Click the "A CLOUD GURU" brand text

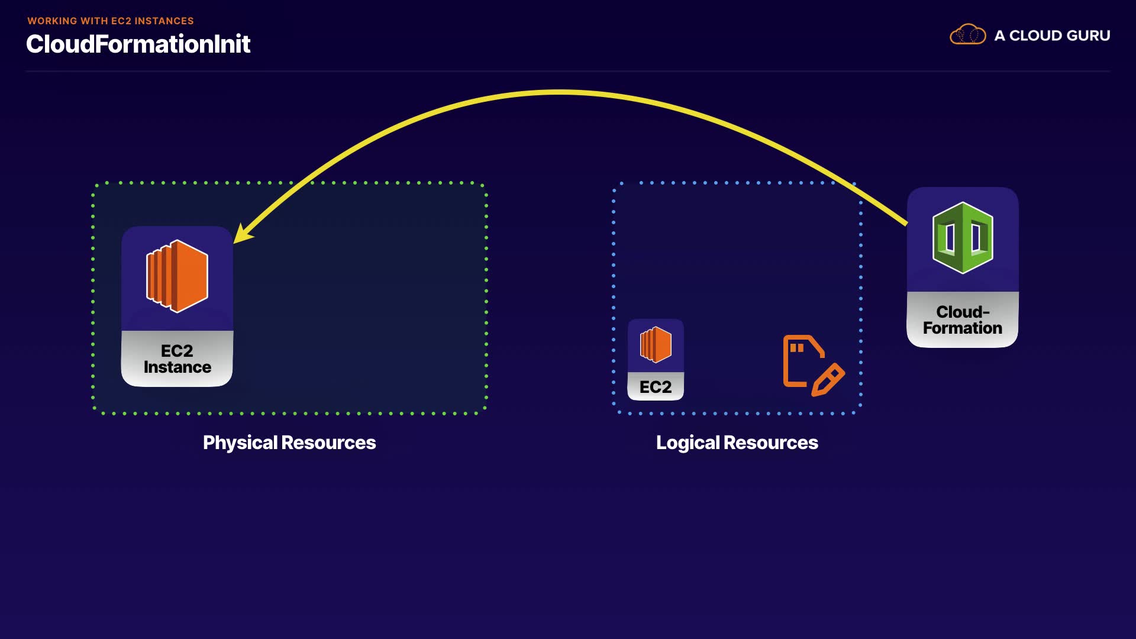pos(1051,35)
